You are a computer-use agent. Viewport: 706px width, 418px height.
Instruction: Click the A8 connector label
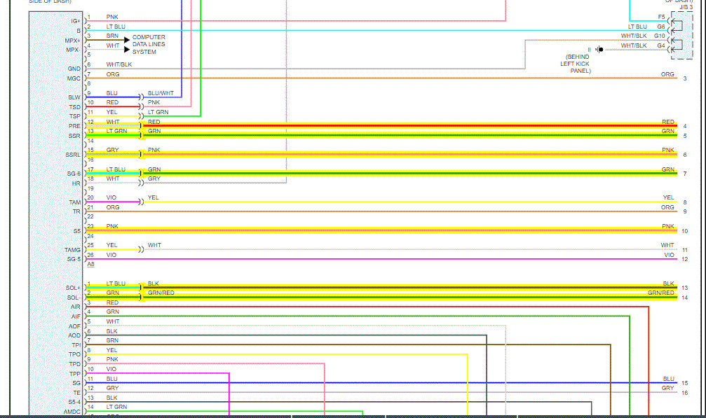click(91, 264)
